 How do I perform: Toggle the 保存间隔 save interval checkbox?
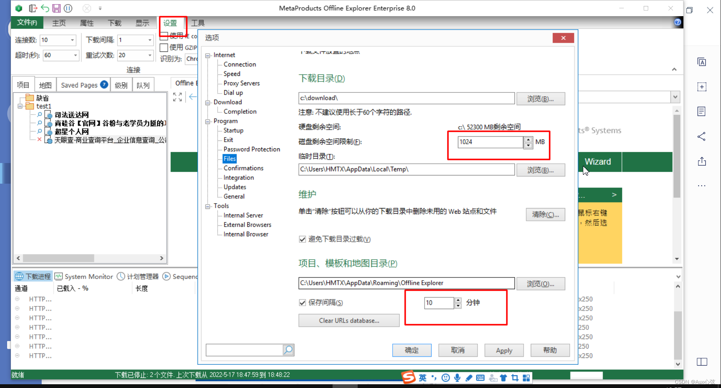click(x=302, y=303)
